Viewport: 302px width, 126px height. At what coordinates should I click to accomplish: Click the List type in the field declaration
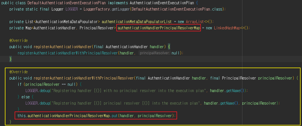[29, 22]
